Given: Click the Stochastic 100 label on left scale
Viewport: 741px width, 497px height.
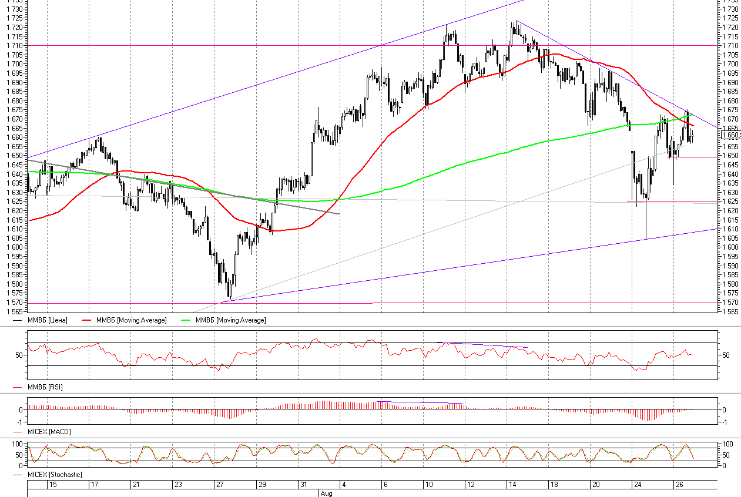Looking at the screenshot, I should coord(18,444).
